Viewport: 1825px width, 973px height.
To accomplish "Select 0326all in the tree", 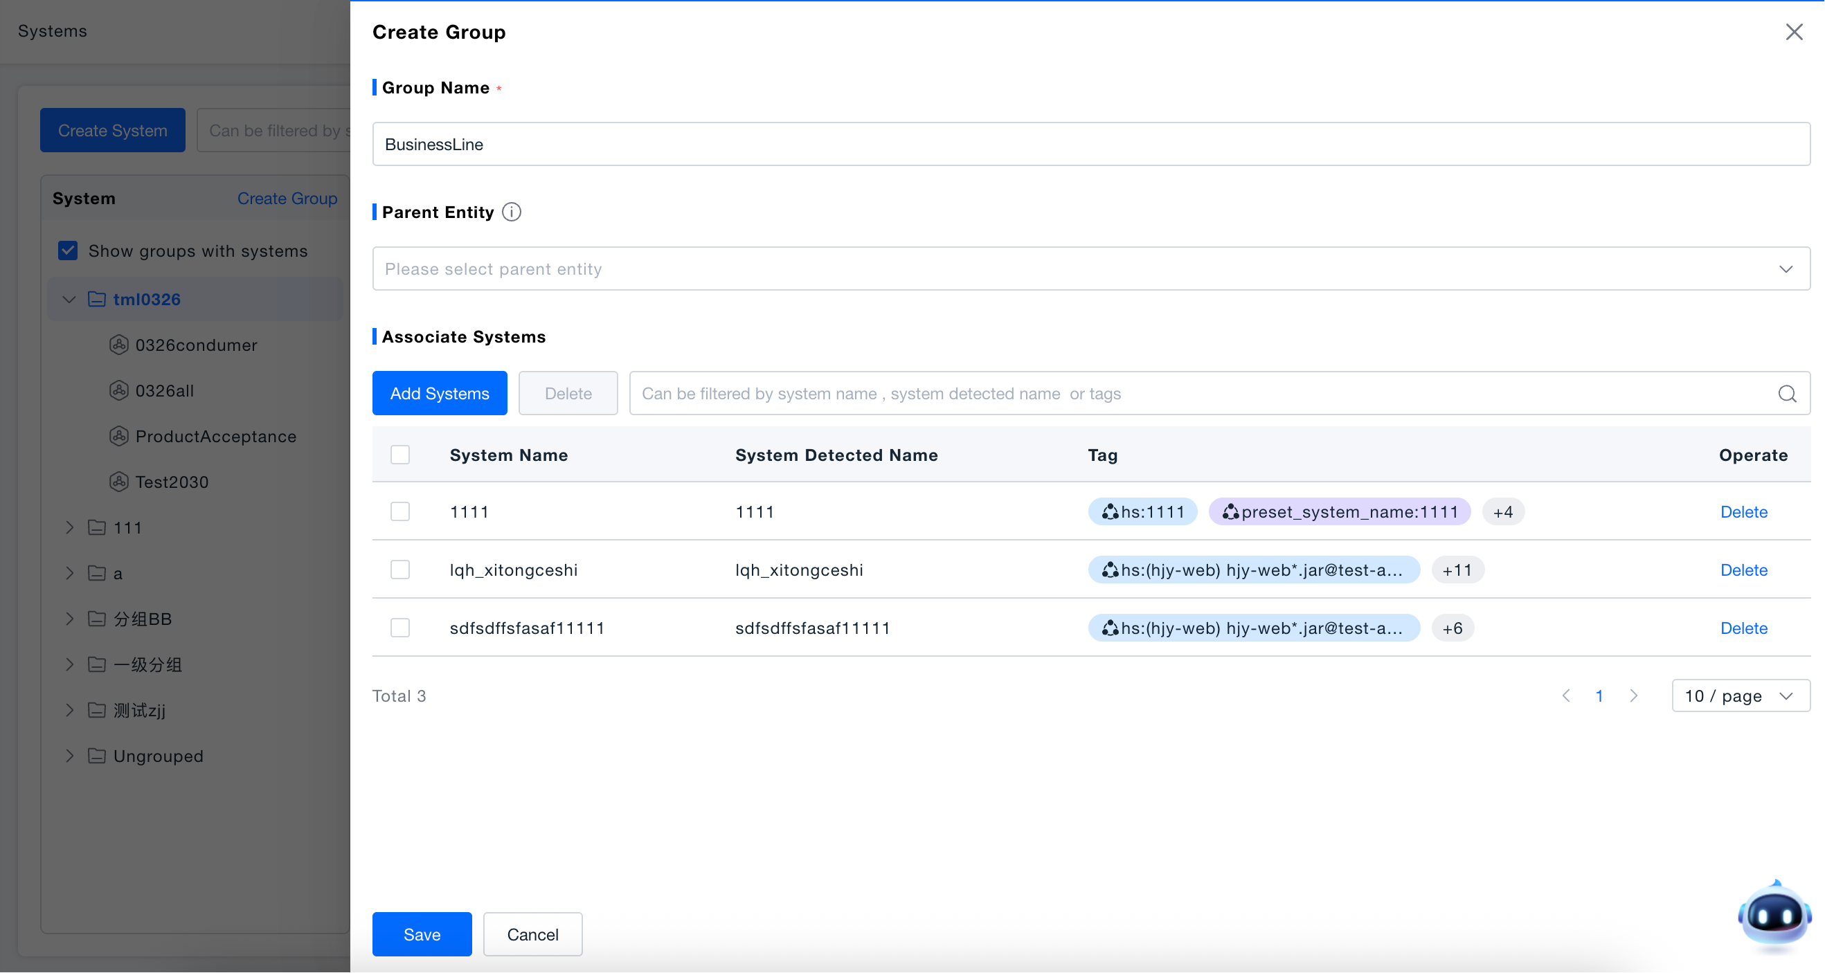I will (164, 390).
